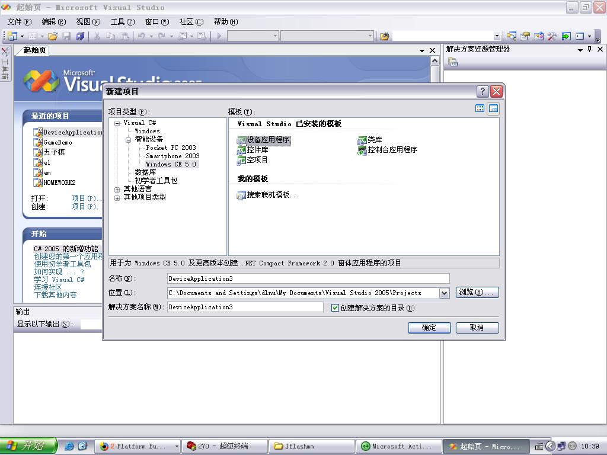Open the 使用初学者工具包 link
Image resolution: width=607 pixels, height=455 pixels.
tap(62, 264)
